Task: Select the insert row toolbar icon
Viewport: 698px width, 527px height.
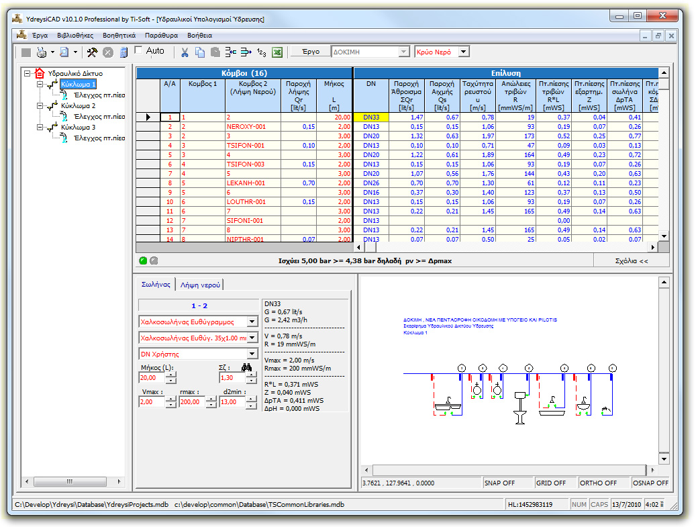Action: [x=231, y=52]
